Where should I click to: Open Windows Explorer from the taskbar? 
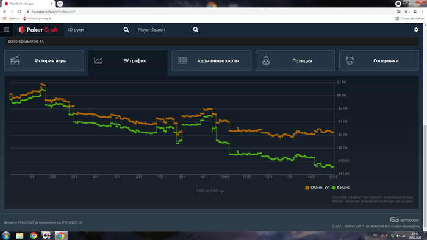20,236
